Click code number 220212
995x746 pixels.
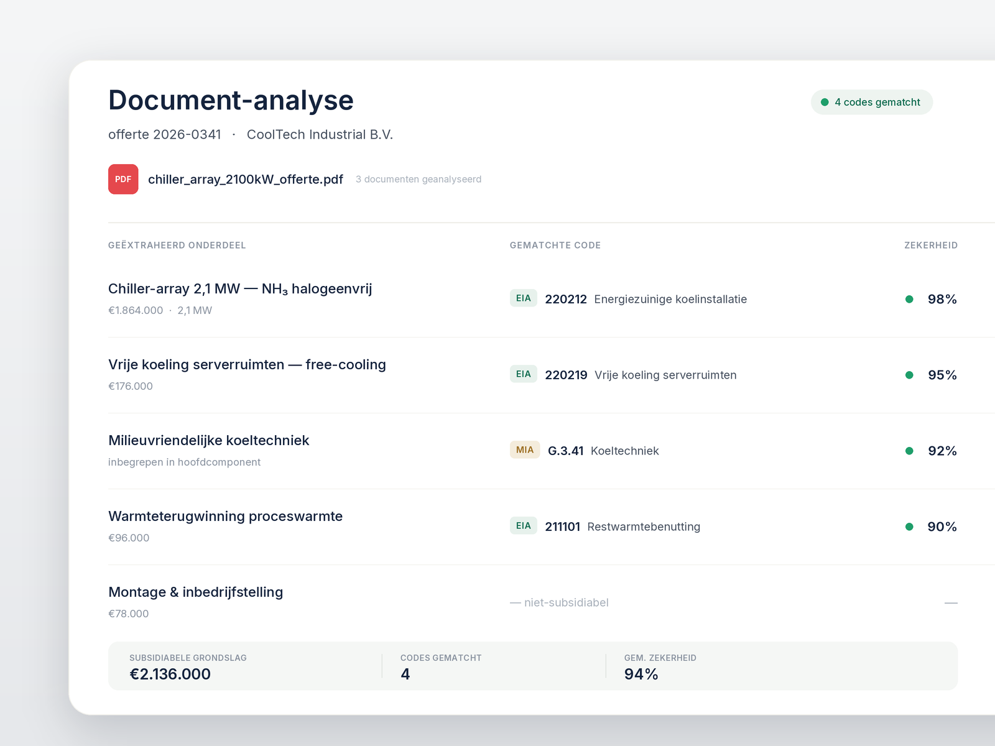pos(566,299)
